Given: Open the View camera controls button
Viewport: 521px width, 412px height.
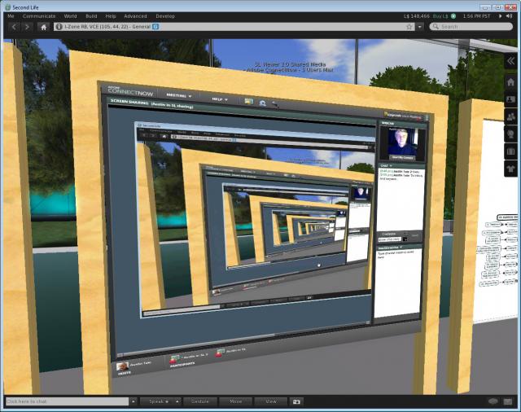Looking at the screenshot, I should pyautogui.click(x=271, y=401).
